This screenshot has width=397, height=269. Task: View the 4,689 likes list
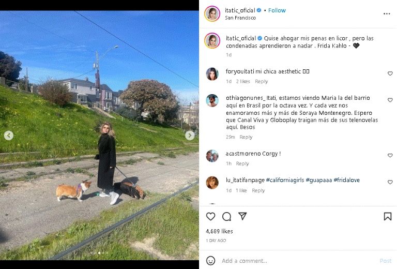pyautogui.click(x=219, y=231)
